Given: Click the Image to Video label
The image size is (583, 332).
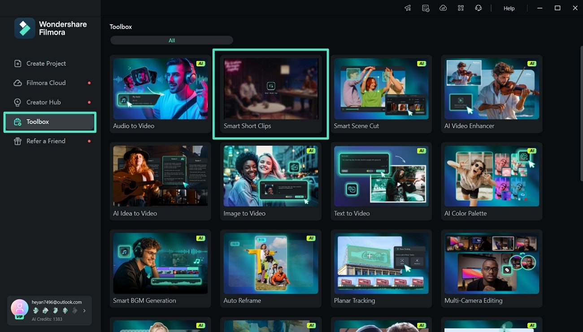Looking at the screenshot, I should tap(244, 213).
